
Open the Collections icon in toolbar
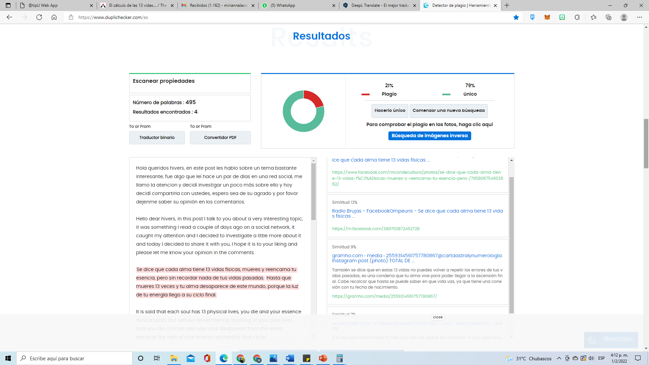point(608,17)
